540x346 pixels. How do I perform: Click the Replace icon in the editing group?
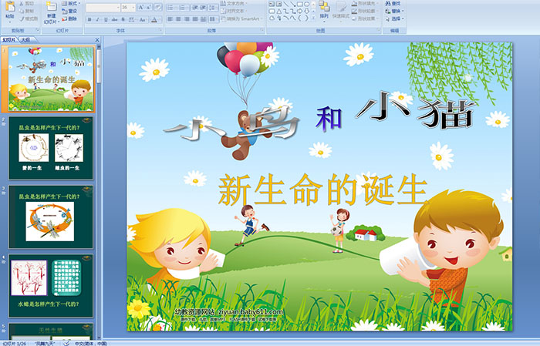pos(395,12)
